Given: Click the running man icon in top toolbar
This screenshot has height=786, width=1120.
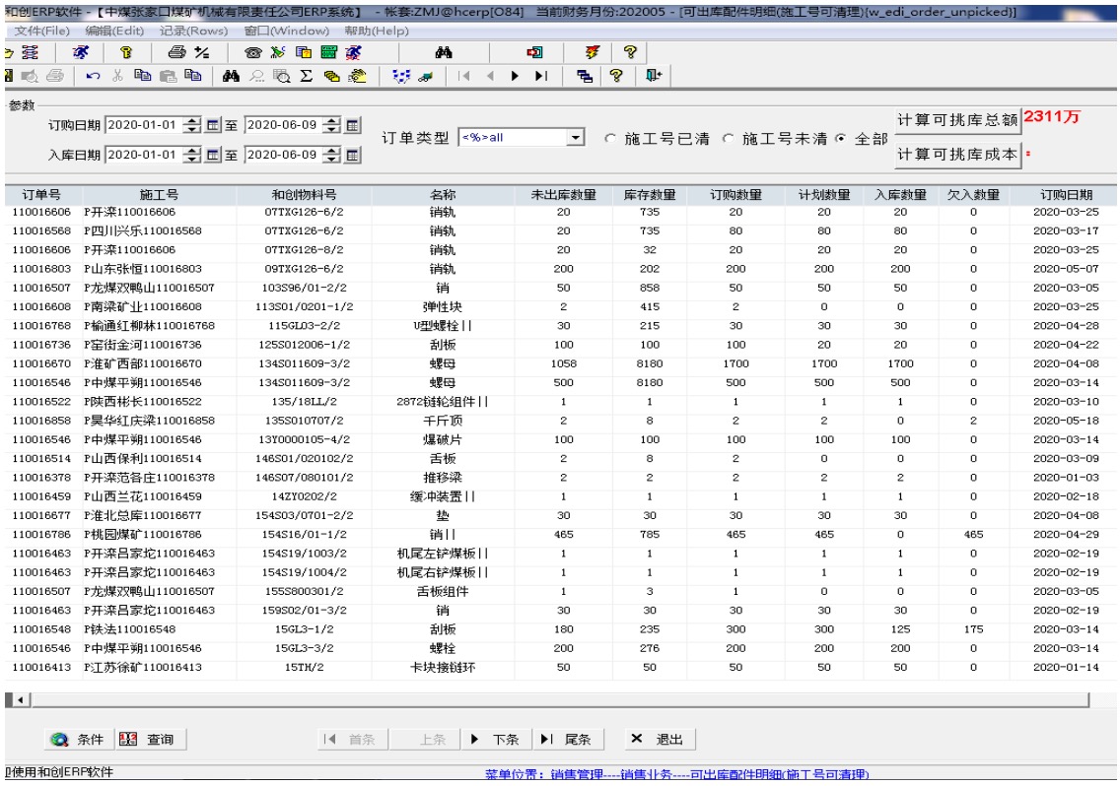Looking at the screenshot, I should pos(81,52).
